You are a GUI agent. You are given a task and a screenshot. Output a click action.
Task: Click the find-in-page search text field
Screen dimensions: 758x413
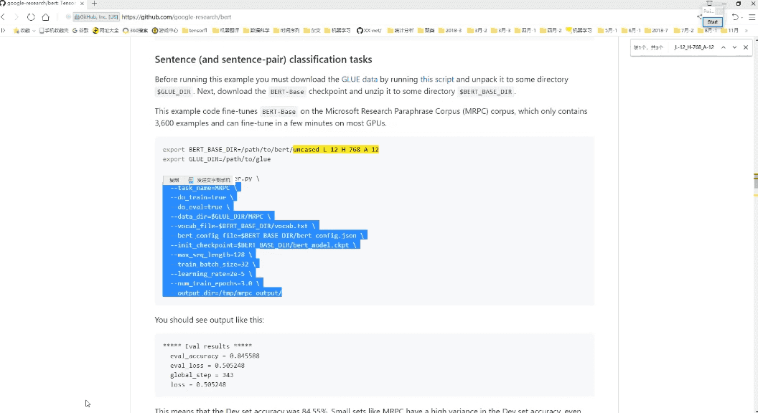point(693,47)
